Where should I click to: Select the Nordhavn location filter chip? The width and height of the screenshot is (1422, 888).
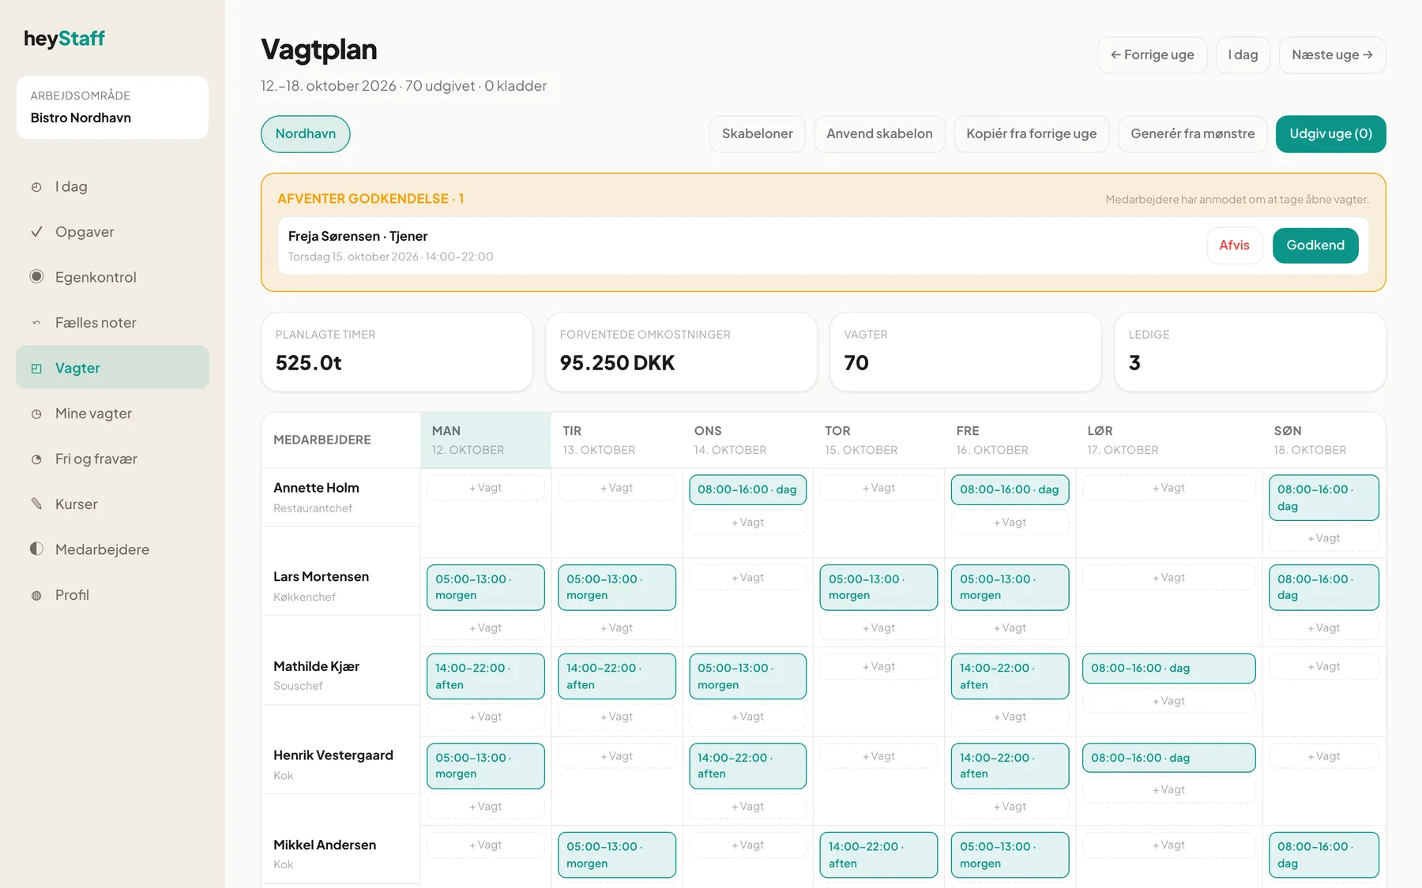coord(306,134)
